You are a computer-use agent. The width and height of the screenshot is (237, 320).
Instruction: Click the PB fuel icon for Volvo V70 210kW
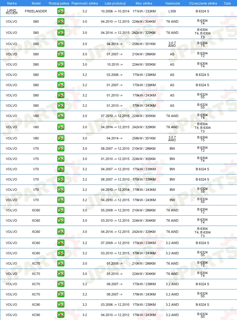(x=61, y=149)
